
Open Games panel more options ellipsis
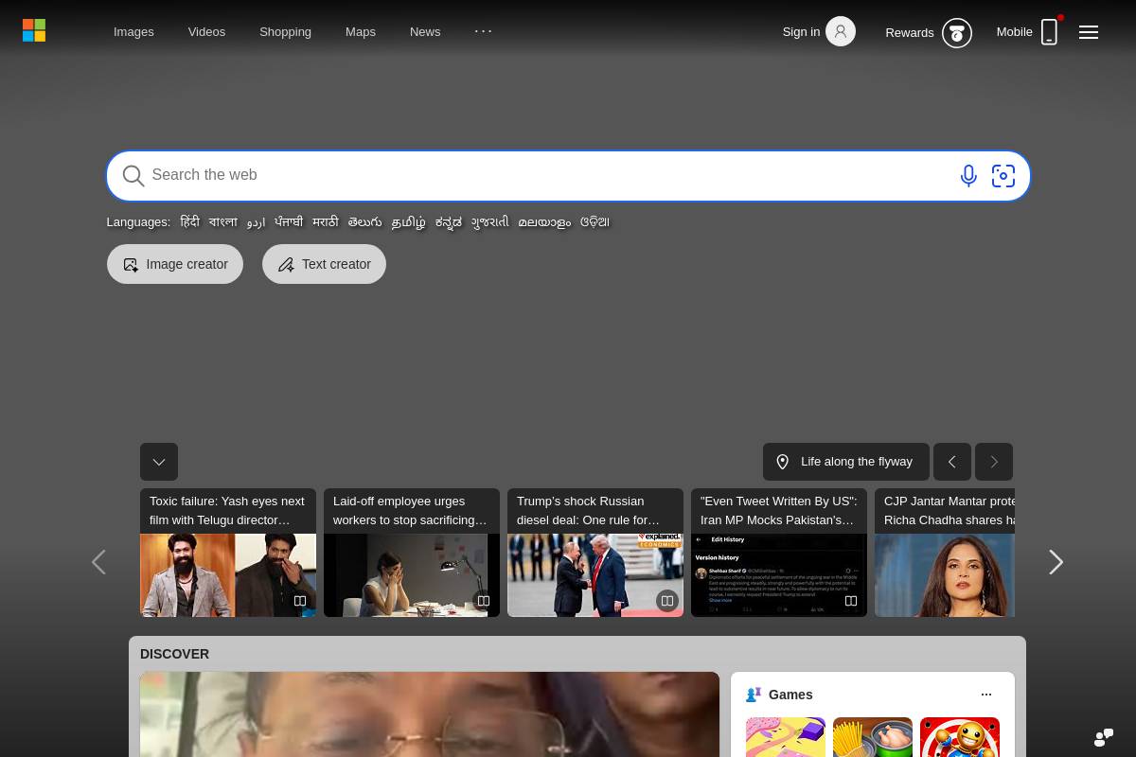tap(986, 695)
